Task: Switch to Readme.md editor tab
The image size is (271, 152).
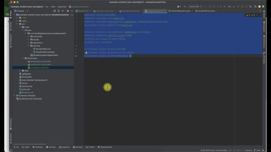Action: pyautogui.click(x=83, y=11)
